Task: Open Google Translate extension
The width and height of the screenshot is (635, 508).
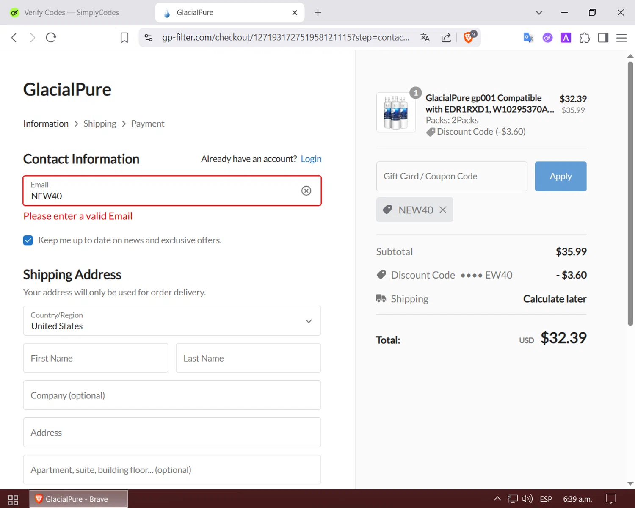Action: [x=528, y=38]
